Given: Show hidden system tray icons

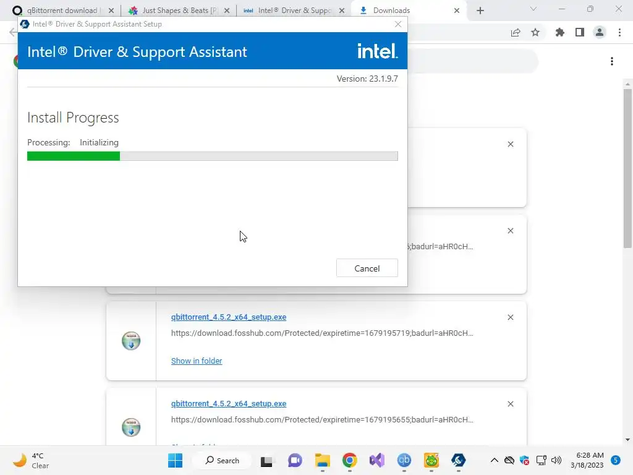Looking at the screenshot, I should [494, 460].
